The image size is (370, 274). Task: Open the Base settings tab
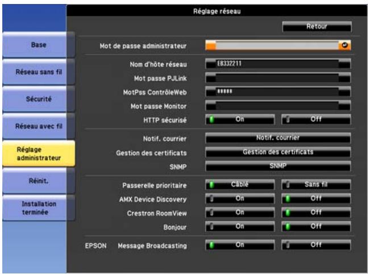pyautogui.click(x=39, y=44)
